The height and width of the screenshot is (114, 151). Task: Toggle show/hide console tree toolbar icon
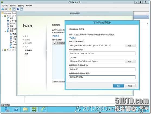coord(14,9)
